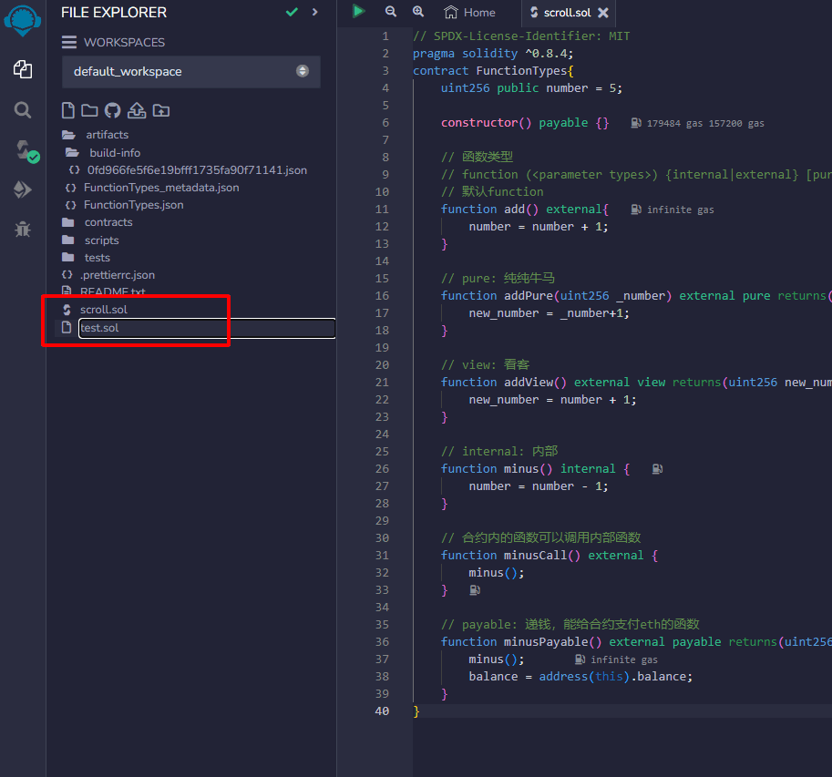Image resolution: width=832 pixels, height=777 pixels.
Task: Click 'contract FunctionTypes{' text
Action: click(x=493, y=70)
